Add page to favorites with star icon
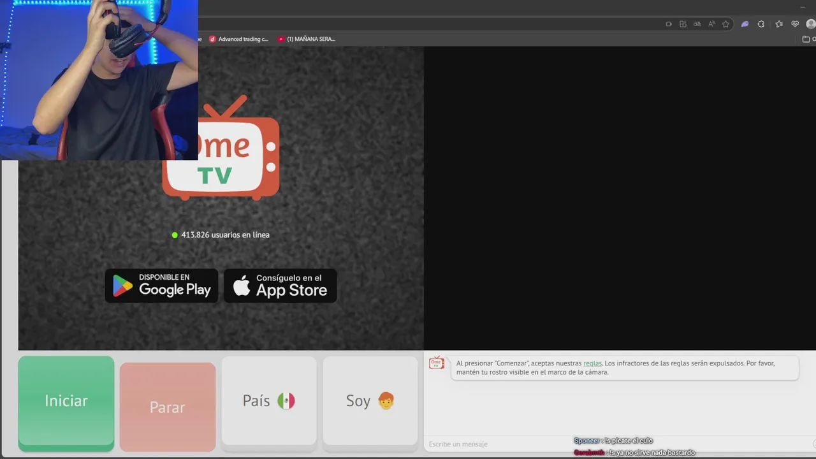This screenshot has width=816, height=459. (725, 24)
